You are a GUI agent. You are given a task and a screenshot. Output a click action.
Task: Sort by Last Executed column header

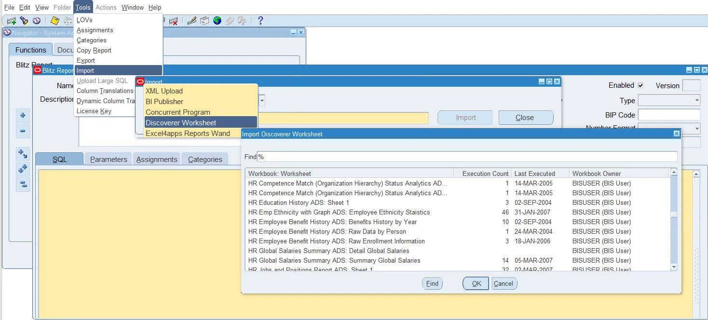pyautogui.click(x=540, y=173)
